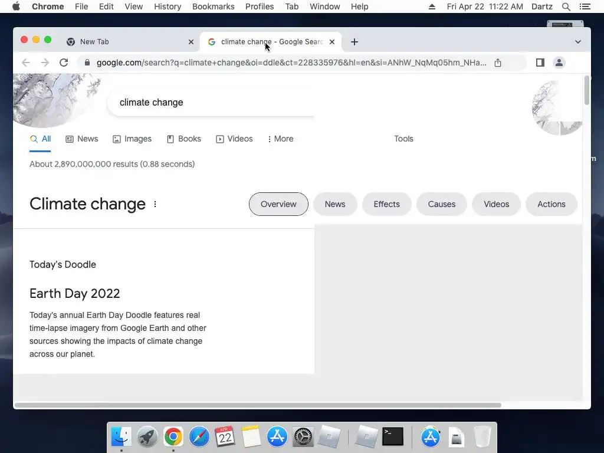The image size is (604, 453).
Task: Click the vertical page scrollbar thumb
Action: [587, 90]
